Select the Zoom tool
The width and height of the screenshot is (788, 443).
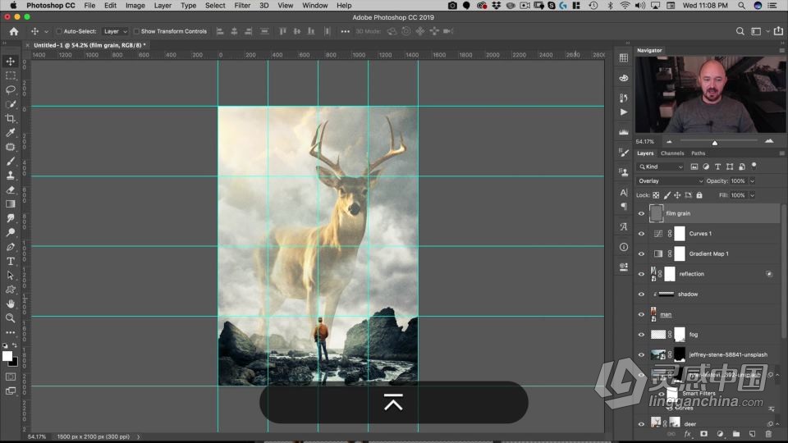coord(11,317)
